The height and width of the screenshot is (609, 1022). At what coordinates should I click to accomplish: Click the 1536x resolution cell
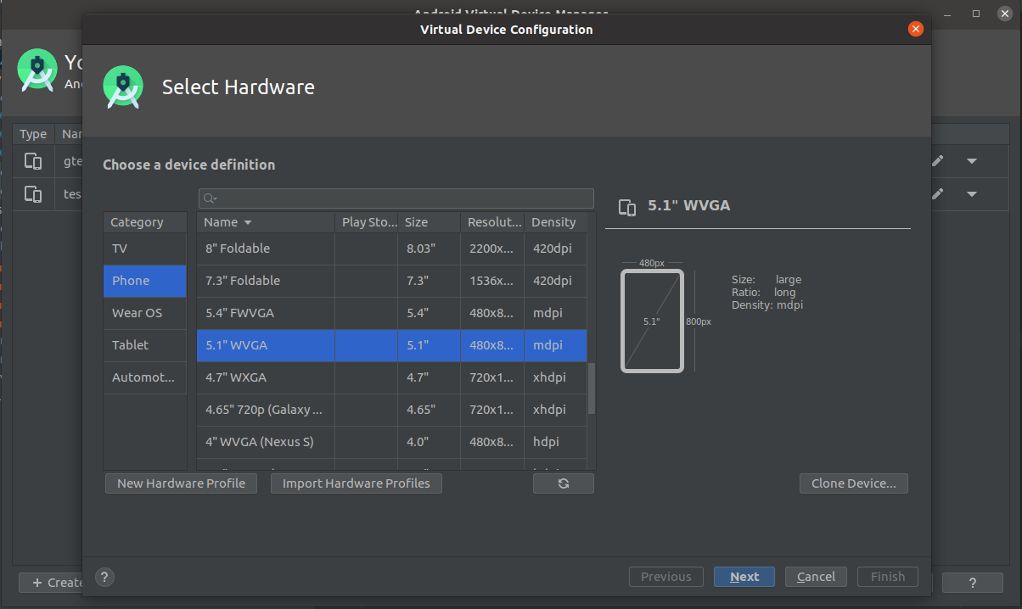492,281
